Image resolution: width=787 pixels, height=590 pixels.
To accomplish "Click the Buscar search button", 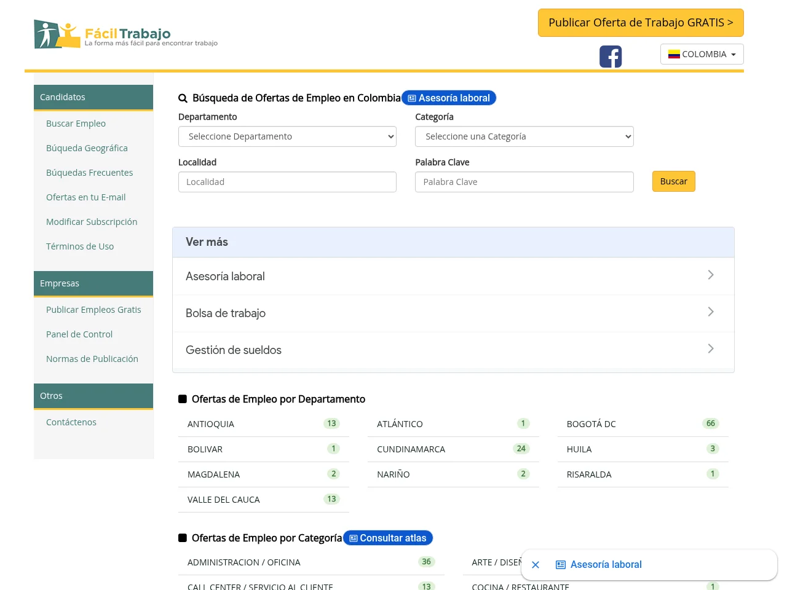I will [x=674, y=181].
